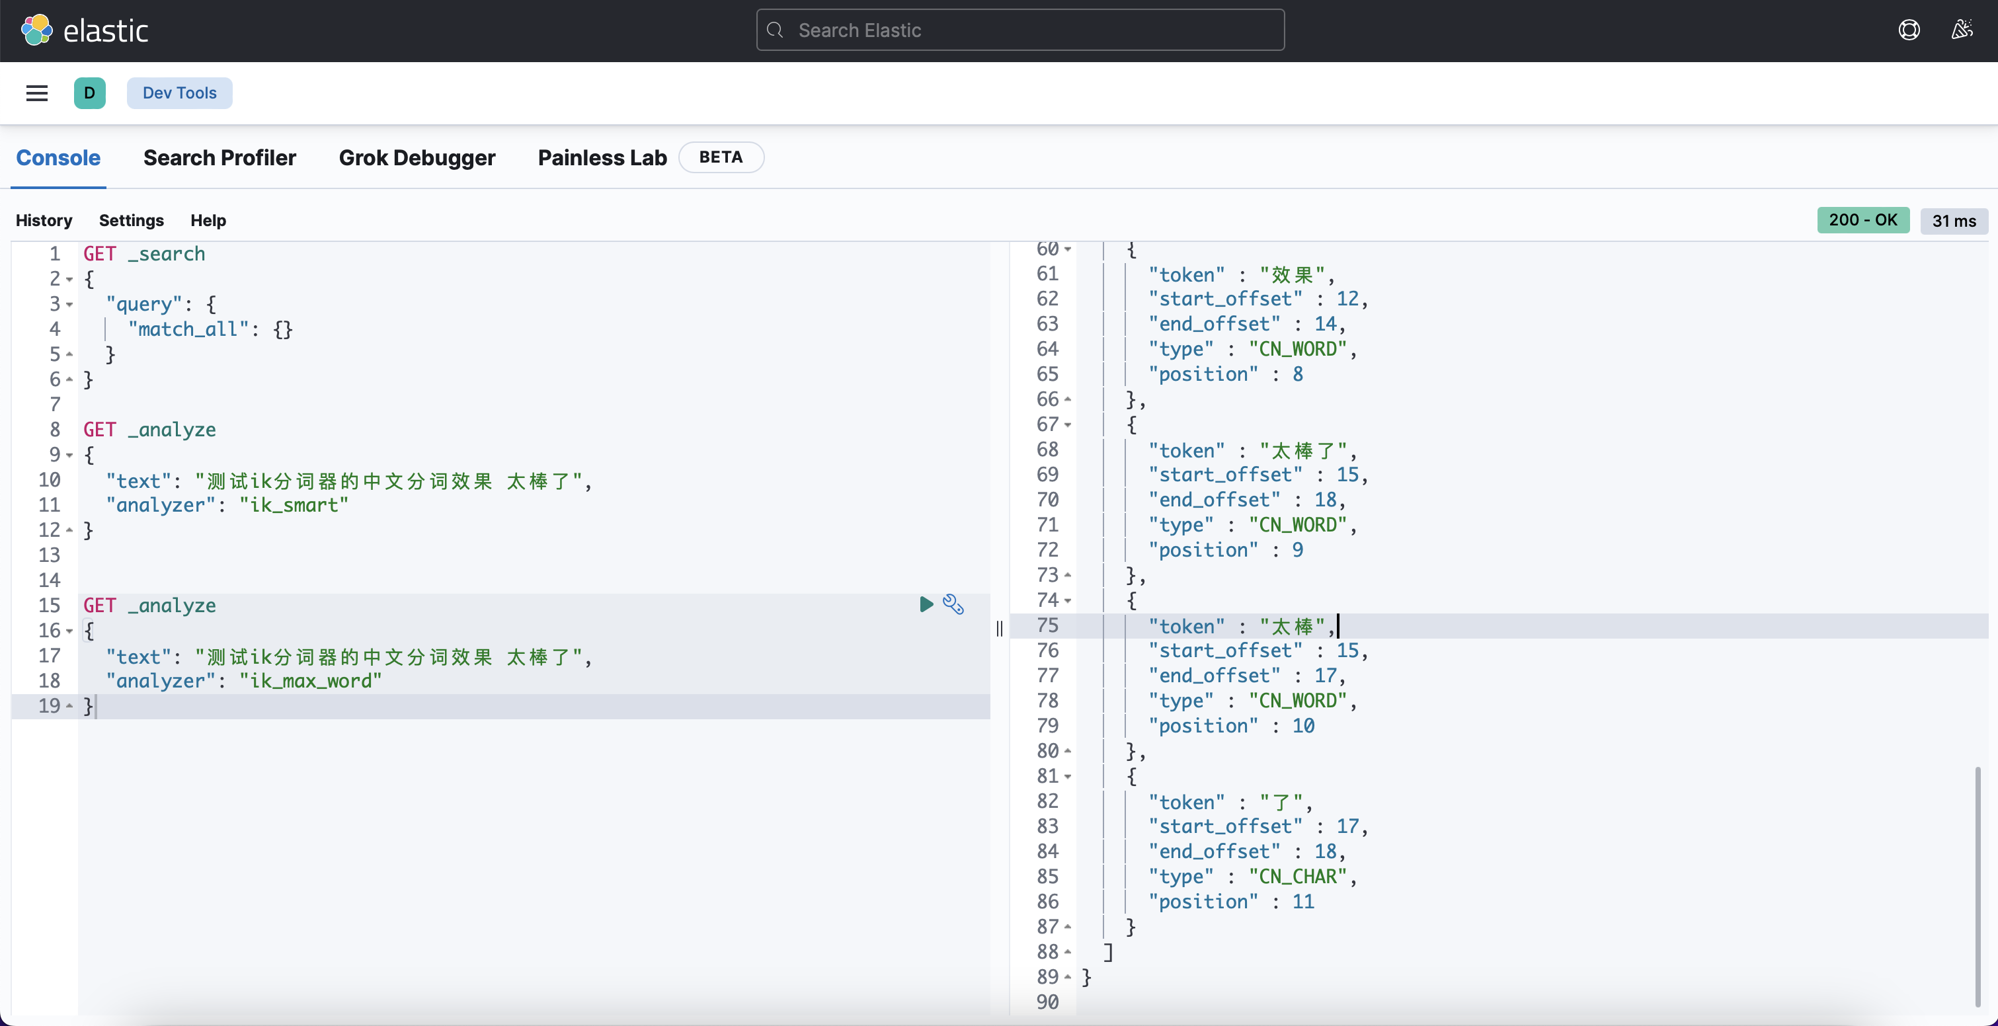The width and height of the screenshot is (1998, 1026).
Task: Click the "CN_CHAR" type value
Action: 1299,877
